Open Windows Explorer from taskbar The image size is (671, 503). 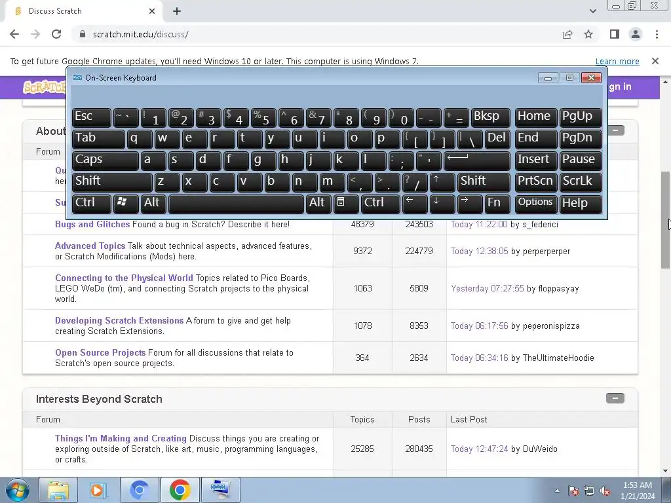58,490
